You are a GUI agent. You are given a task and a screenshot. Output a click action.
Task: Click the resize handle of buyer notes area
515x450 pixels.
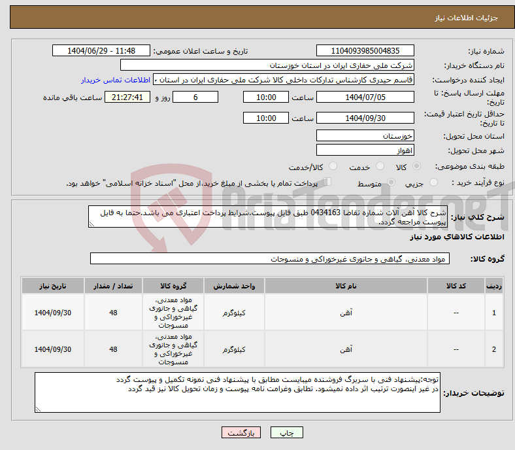38,409
